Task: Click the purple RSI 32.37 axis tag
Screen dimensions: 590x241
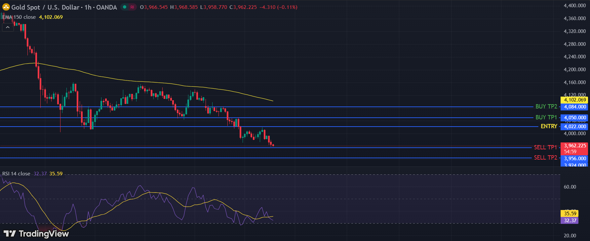Action: point(570,221)
